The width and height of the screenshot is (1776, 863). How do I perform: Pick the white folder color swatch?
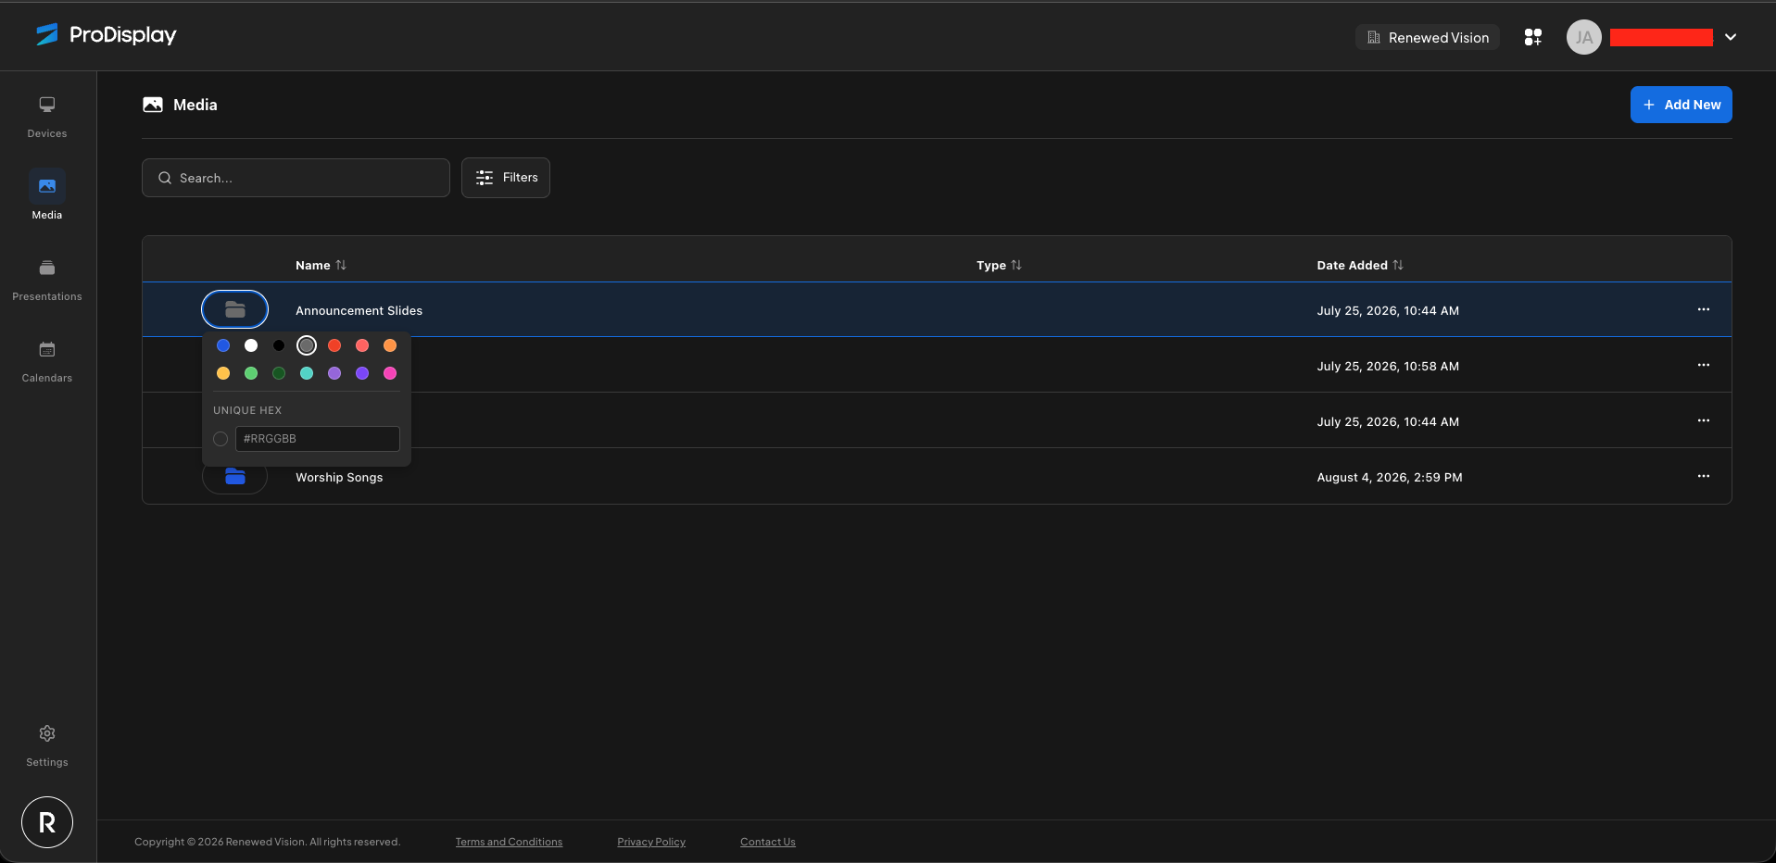251,345
